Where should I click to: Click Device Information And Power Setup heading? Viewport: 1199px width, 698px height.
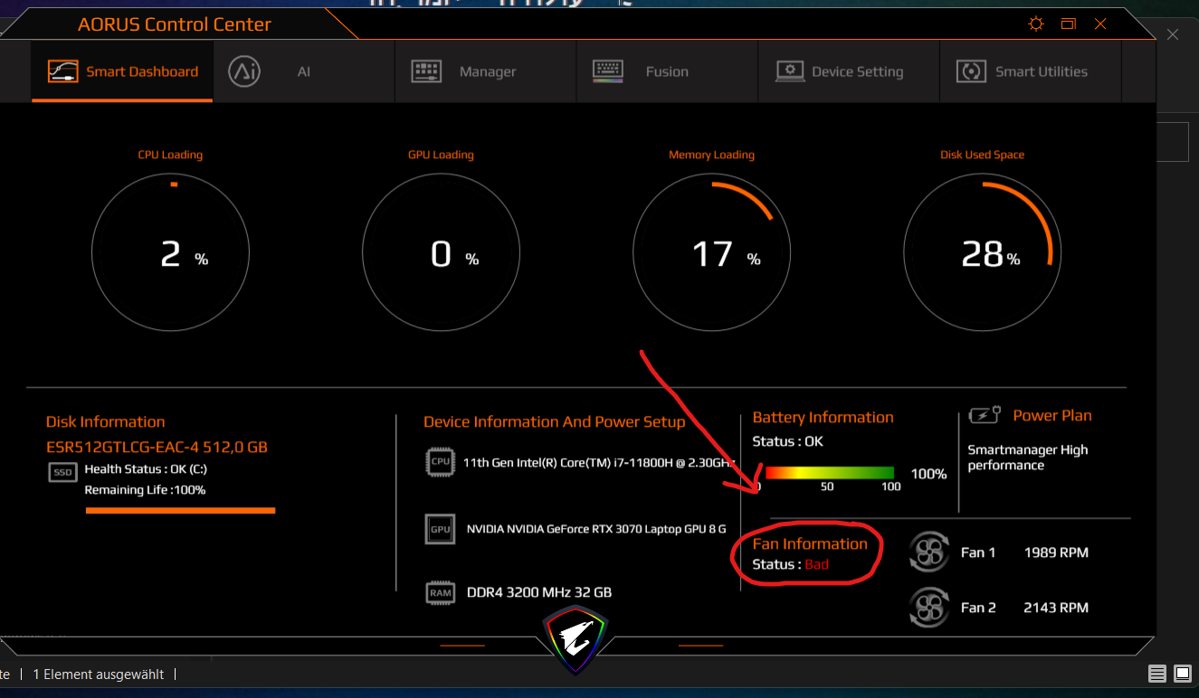[x=555, y=422]
